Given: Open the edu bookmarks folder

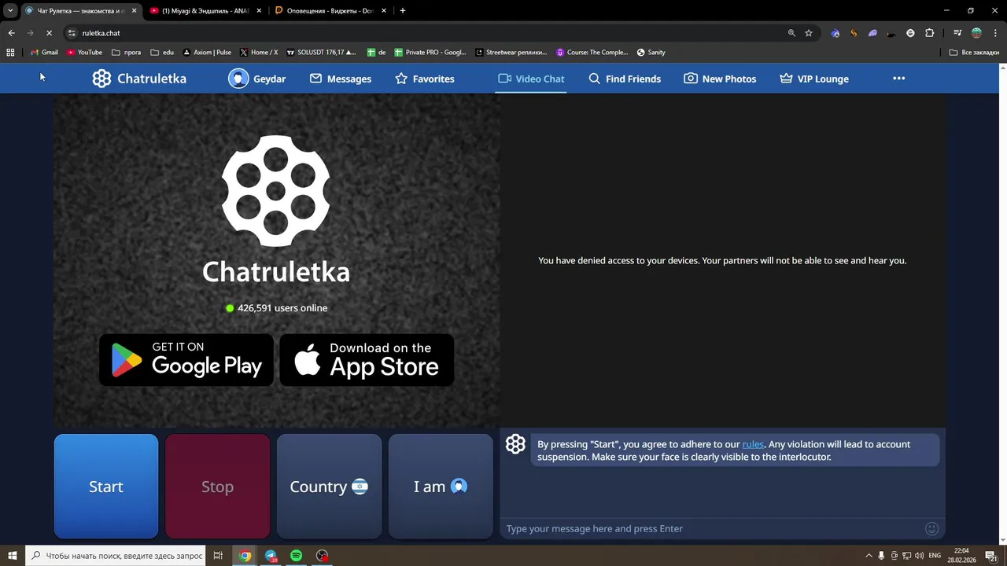Looking at the screenshot, I should pos(162,53).
